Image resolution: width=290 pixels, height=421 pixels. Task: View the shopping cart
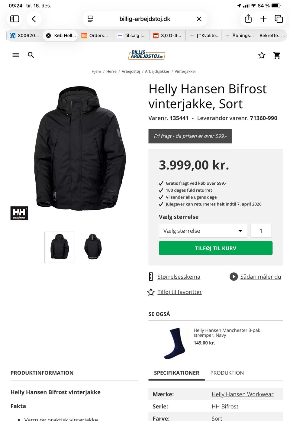277,55
